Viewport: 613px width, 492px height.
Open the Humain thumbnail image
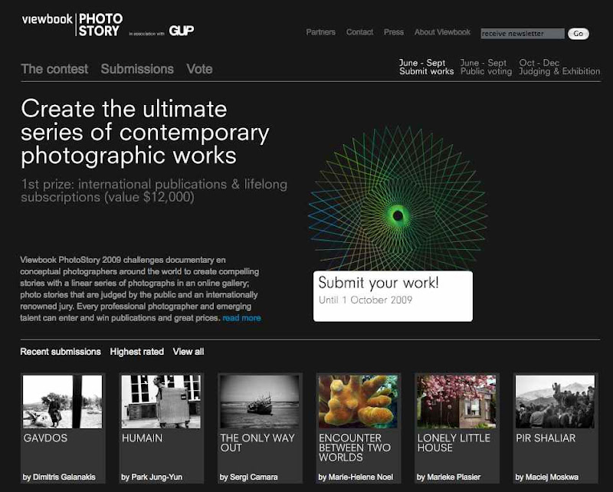pyautogui.click(x=161, y=402)
